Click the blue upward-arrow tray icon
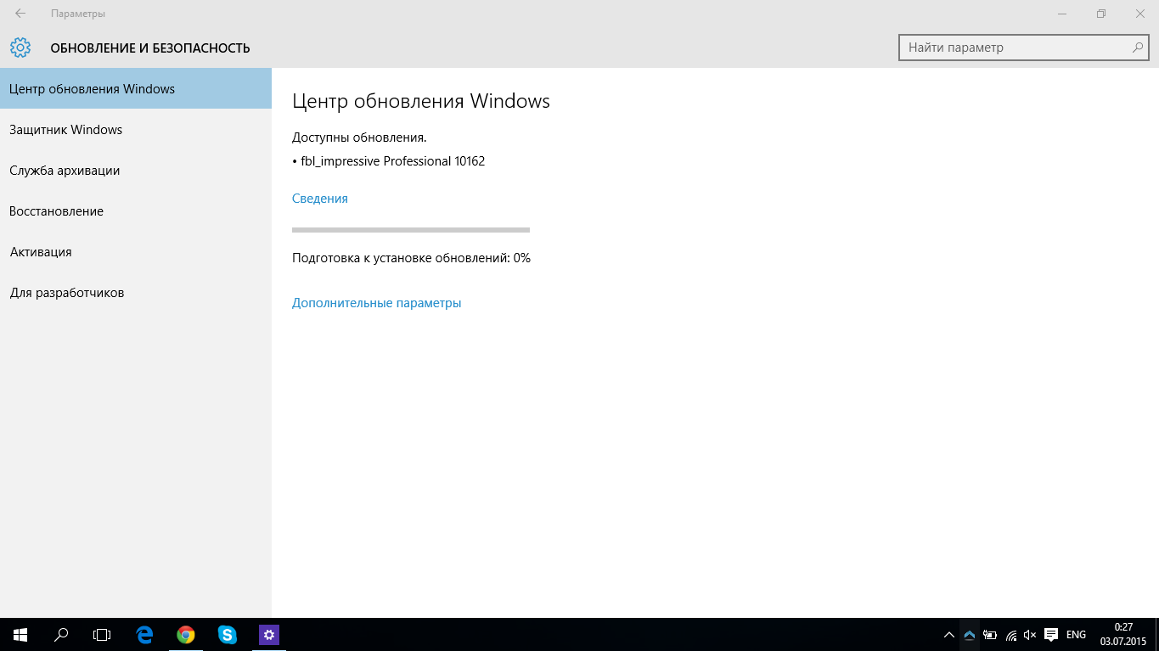Screen dimensions: 1159x651 pyautogui.click(x=969, y=635)
